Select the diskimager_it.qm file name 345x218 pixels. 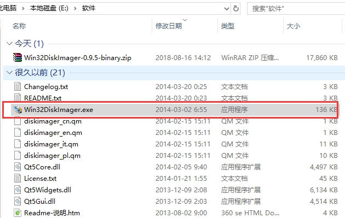tap(51, 144)
